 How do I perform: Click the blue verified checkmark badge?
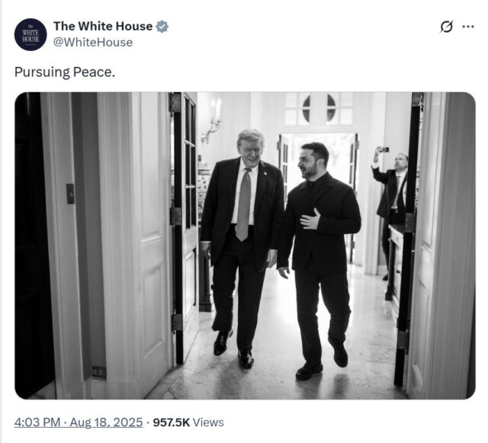[162, 27]
